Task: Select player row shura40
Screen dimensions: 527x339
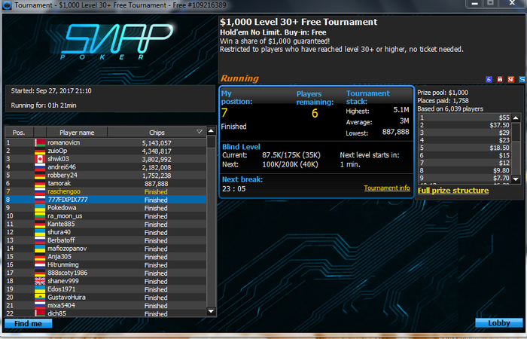Action: pyautogui.click(x=105, y=232)
